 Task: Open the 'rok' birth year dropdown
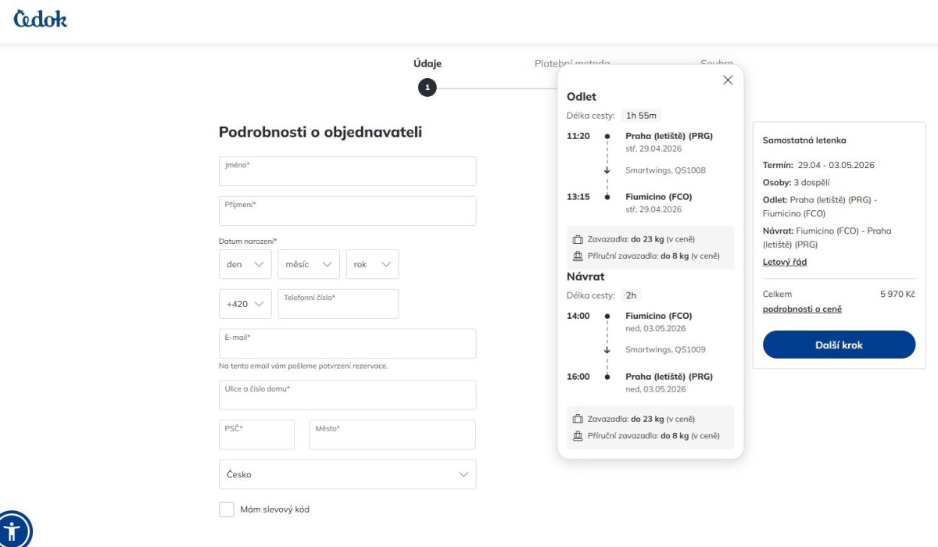[x=372, y=264]
